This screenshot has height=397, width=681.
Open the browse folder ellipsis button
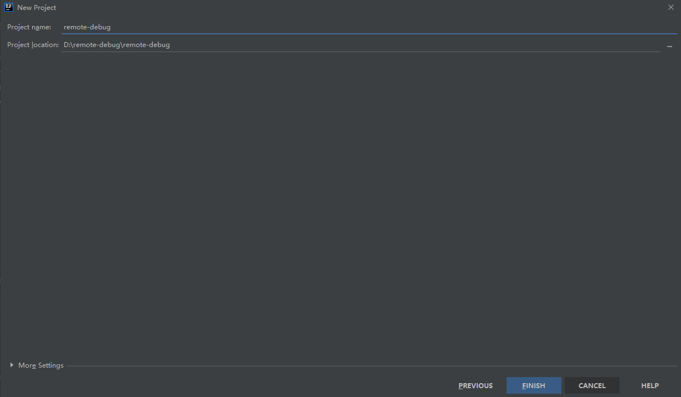tap(669, 45)
